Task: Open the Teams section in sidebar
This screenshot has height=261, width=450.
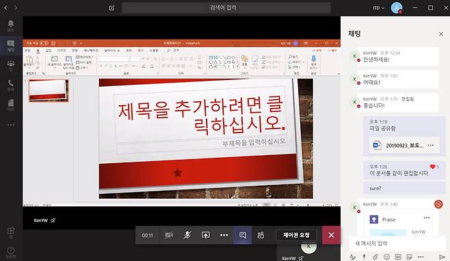Action: (x=11, y=66)
